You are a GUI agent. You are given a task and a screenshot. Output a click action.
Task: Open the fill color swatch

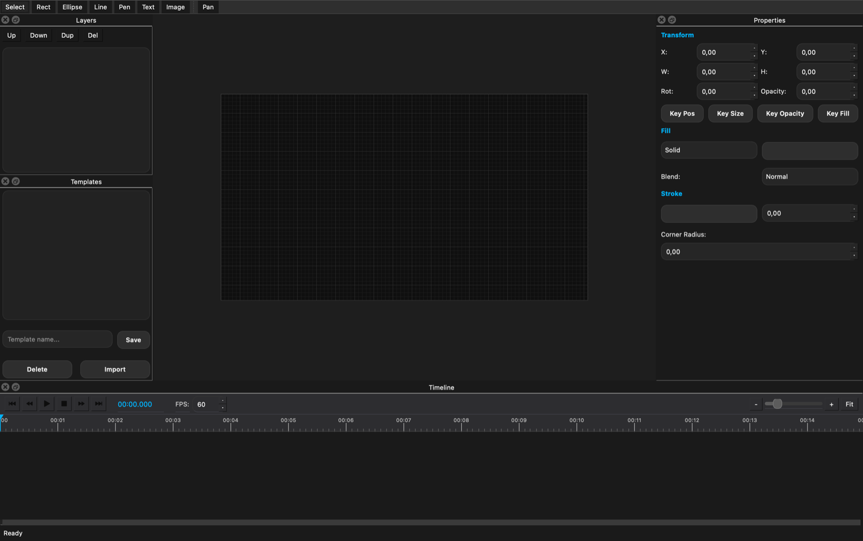[x=810, y=150]
